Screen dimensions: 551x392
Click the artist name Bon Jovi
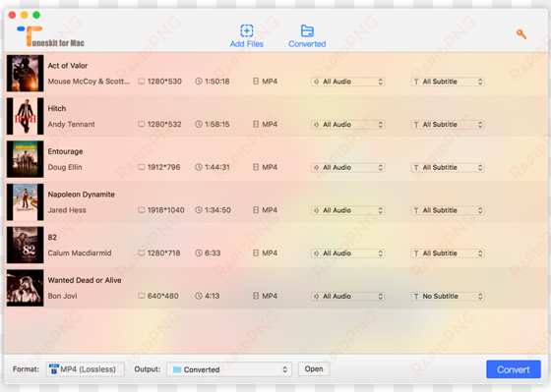pyautogui.click(x=63, y=296)
